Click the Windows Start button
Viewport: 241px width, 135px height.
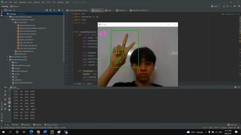point(3,132)
